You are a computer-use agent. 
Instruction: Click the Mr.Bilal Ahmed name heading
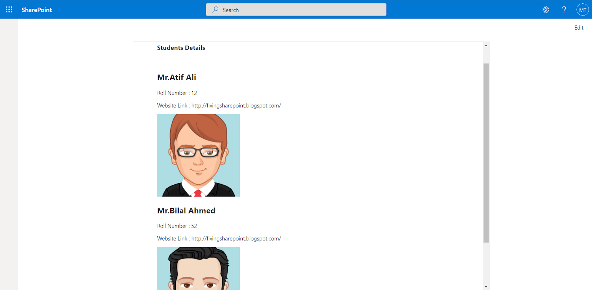pyautogui.click(x=186, y=211)
